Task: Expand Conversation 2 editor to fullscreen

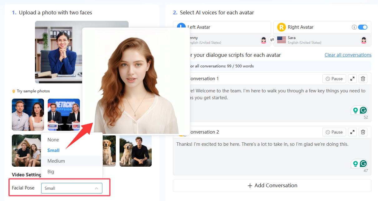Action: point(352,132)
